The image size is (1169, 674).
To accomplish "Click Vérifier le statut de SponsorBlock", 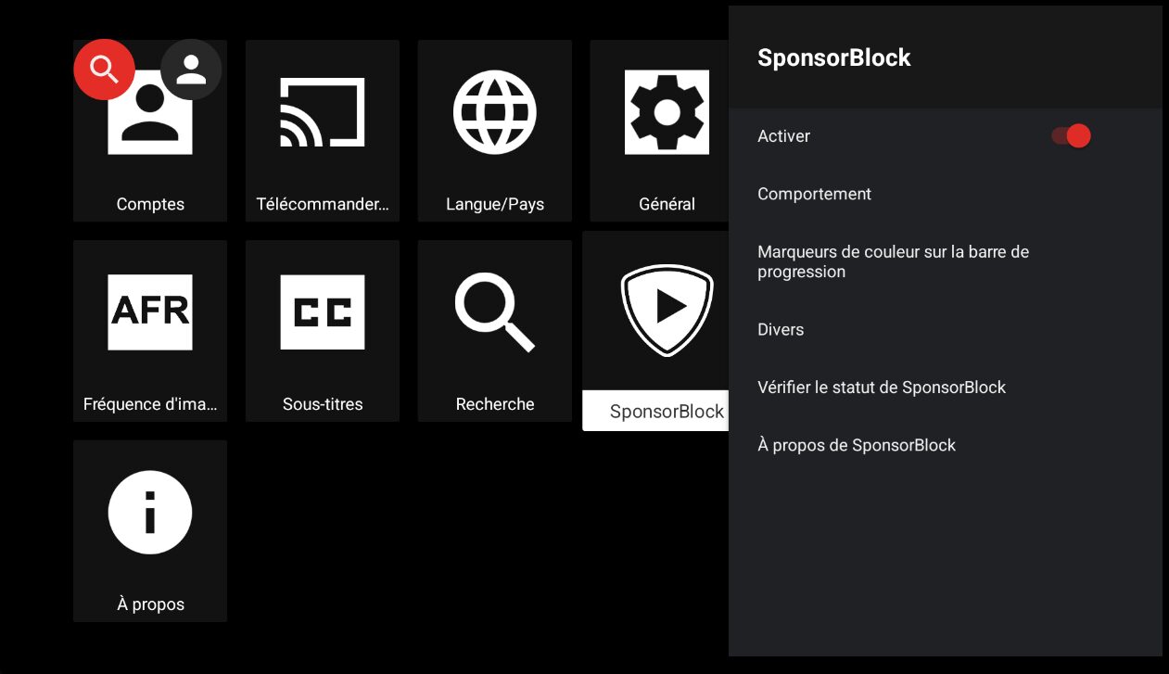I will pos(881,388).
